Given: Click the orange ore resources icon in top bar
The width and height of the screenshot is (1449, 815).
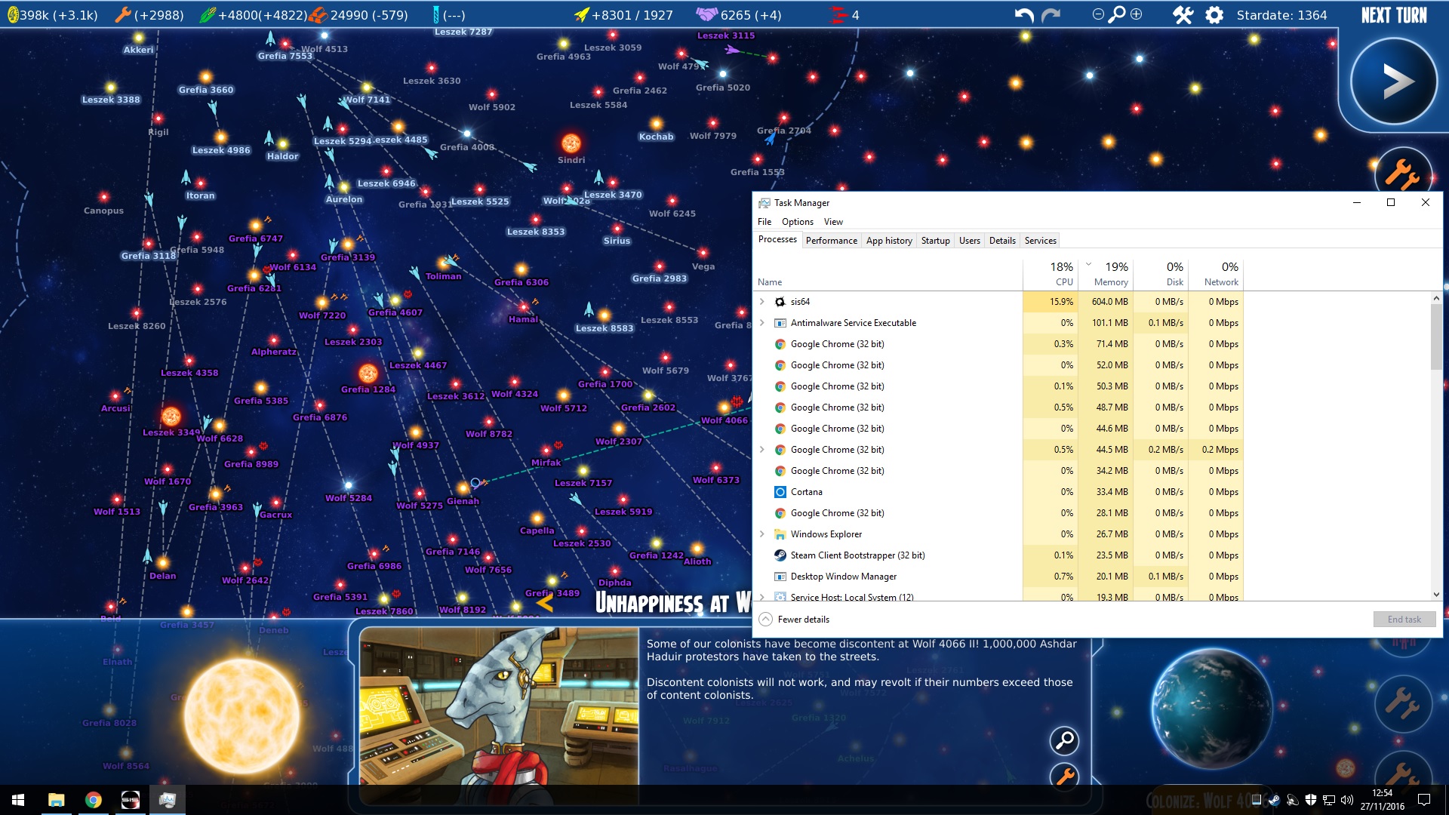Looking at the screenshot, I should [x=318, y=14].
